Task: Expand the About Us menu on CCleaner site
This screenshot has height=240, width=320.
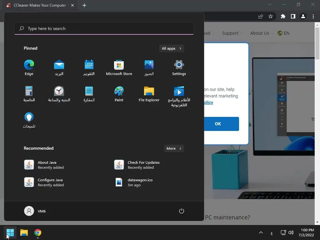Action: (262, 33)
